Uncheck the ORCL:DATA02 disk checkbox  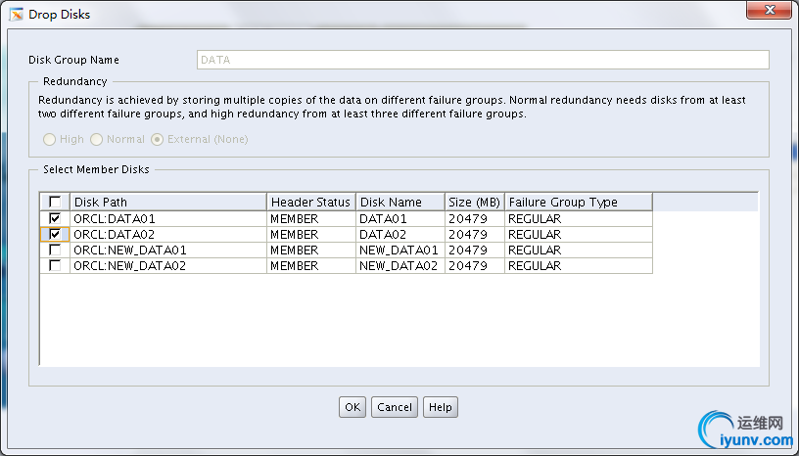(55, 234)
